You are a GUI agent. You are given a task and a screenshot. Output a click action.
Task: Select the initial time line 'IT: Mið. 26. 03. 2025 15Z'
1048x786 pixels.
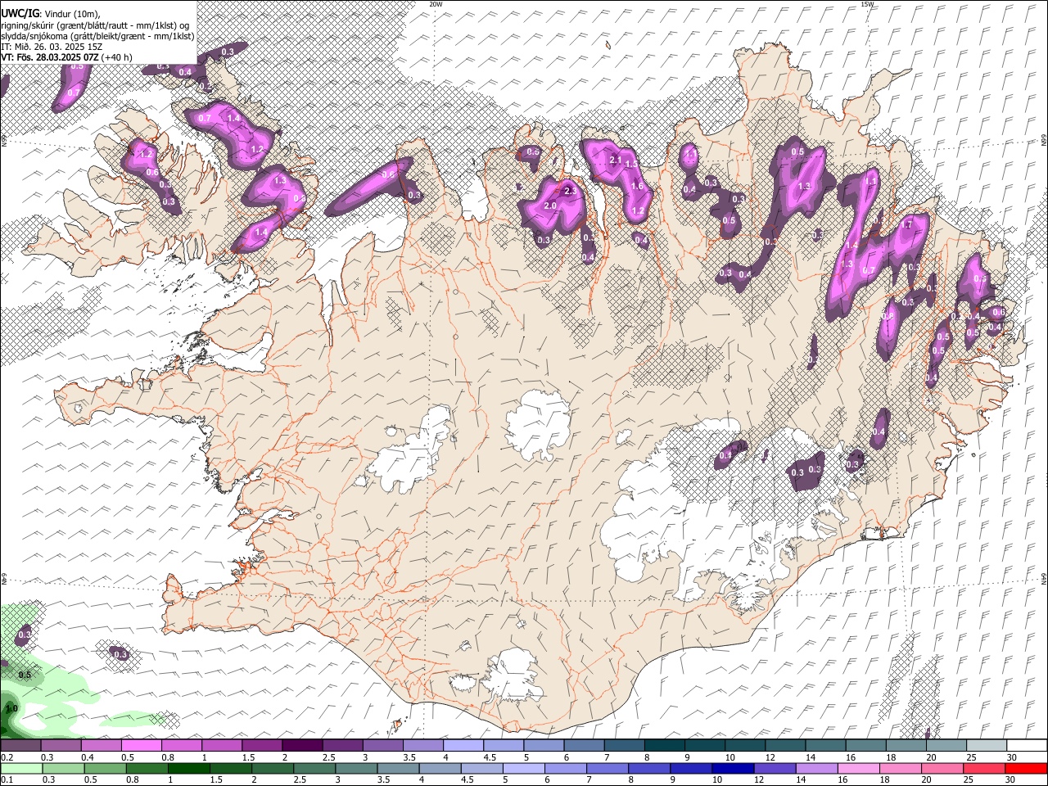52,47
